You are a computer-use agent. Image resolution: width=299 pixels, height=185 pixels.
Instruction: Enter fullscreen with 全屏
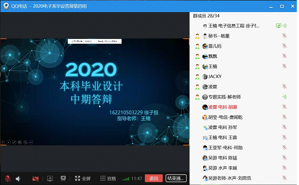coord(83,179)
